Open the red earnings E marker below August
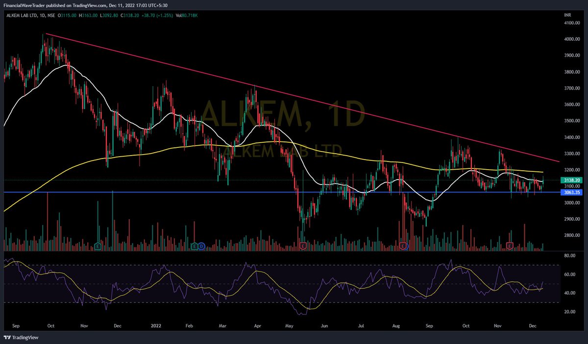This screenshot has width=588, height=344. (403, 245)
